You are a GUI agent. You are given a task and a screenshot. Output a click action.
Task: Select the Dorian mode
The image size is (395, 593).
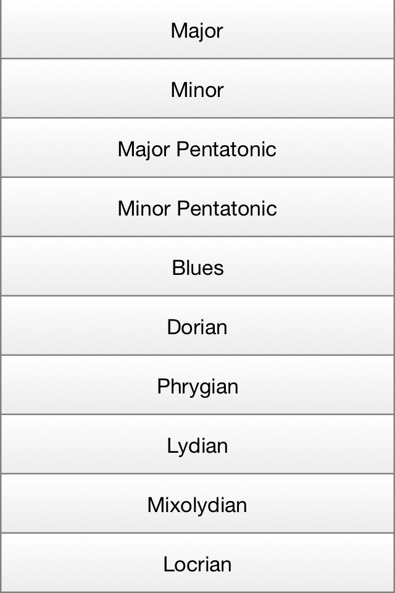click(x=197, y=326)
